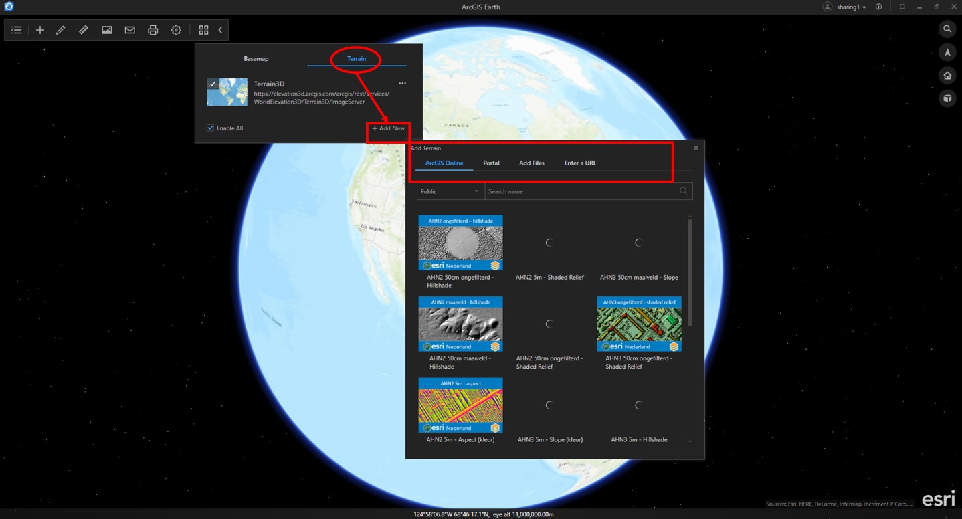Click the Save Image picture icon
Viewport: 962px width, 519px height.
(x=106, y=30)
